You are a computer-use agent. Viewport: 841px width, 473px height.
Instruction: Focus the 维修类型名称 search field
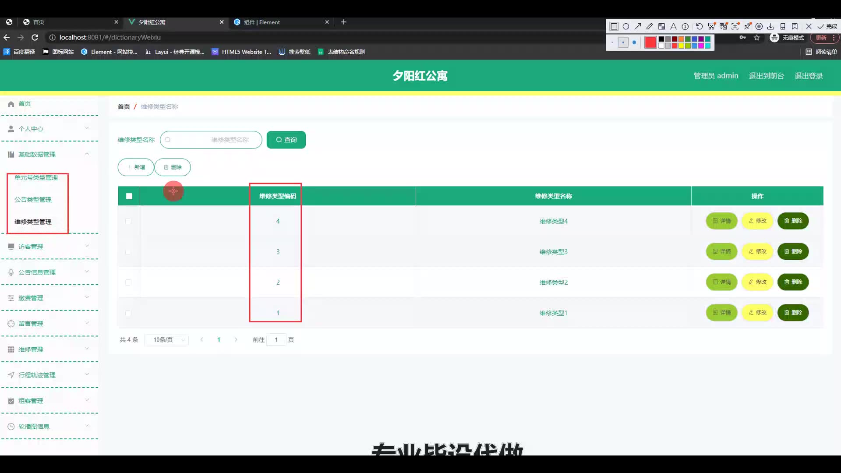pos(211,140)
